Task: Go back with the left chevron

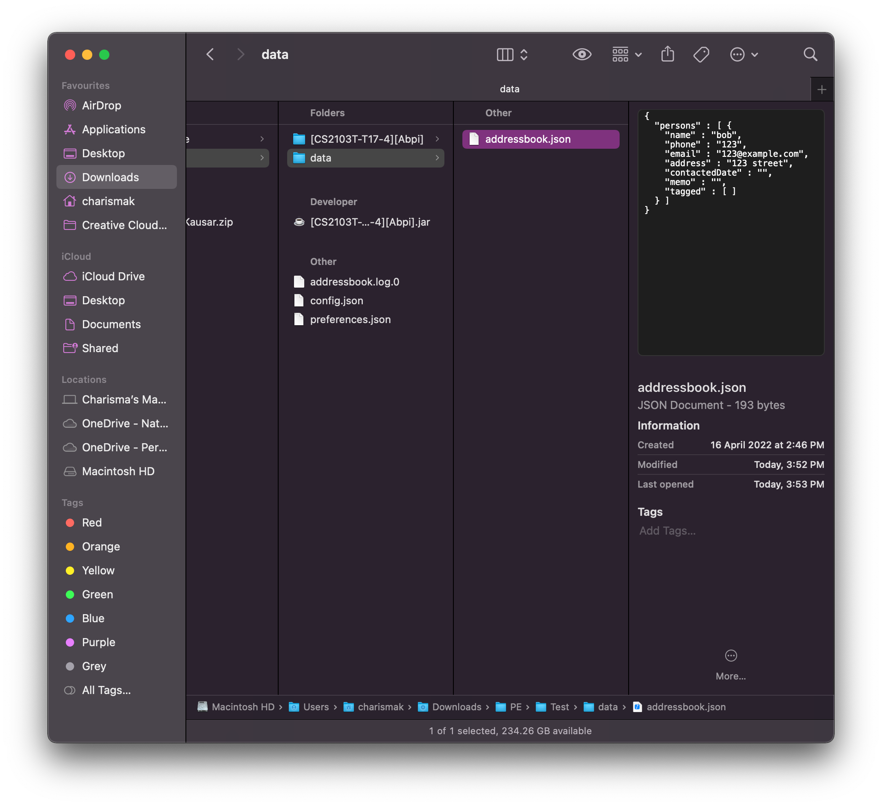Action: [x=210, y=54]
